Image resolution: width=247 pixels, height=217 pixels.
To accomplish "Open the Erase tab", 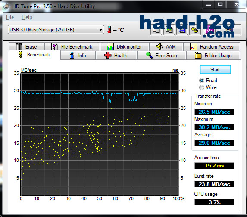I will 26,47.
